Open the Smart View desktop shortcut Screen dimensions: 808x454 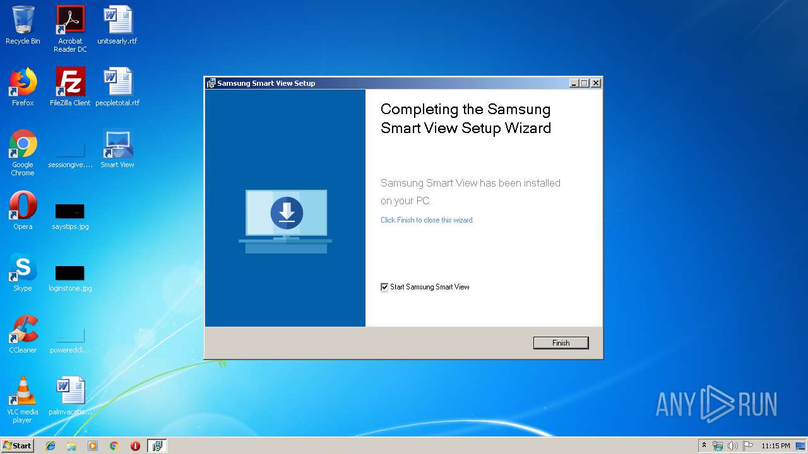117,149
